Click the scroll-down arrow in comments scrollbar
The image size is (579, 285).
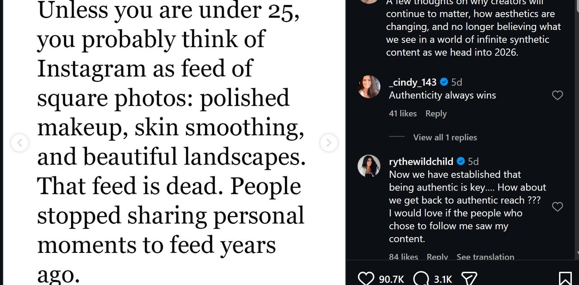tap(577, 253)
